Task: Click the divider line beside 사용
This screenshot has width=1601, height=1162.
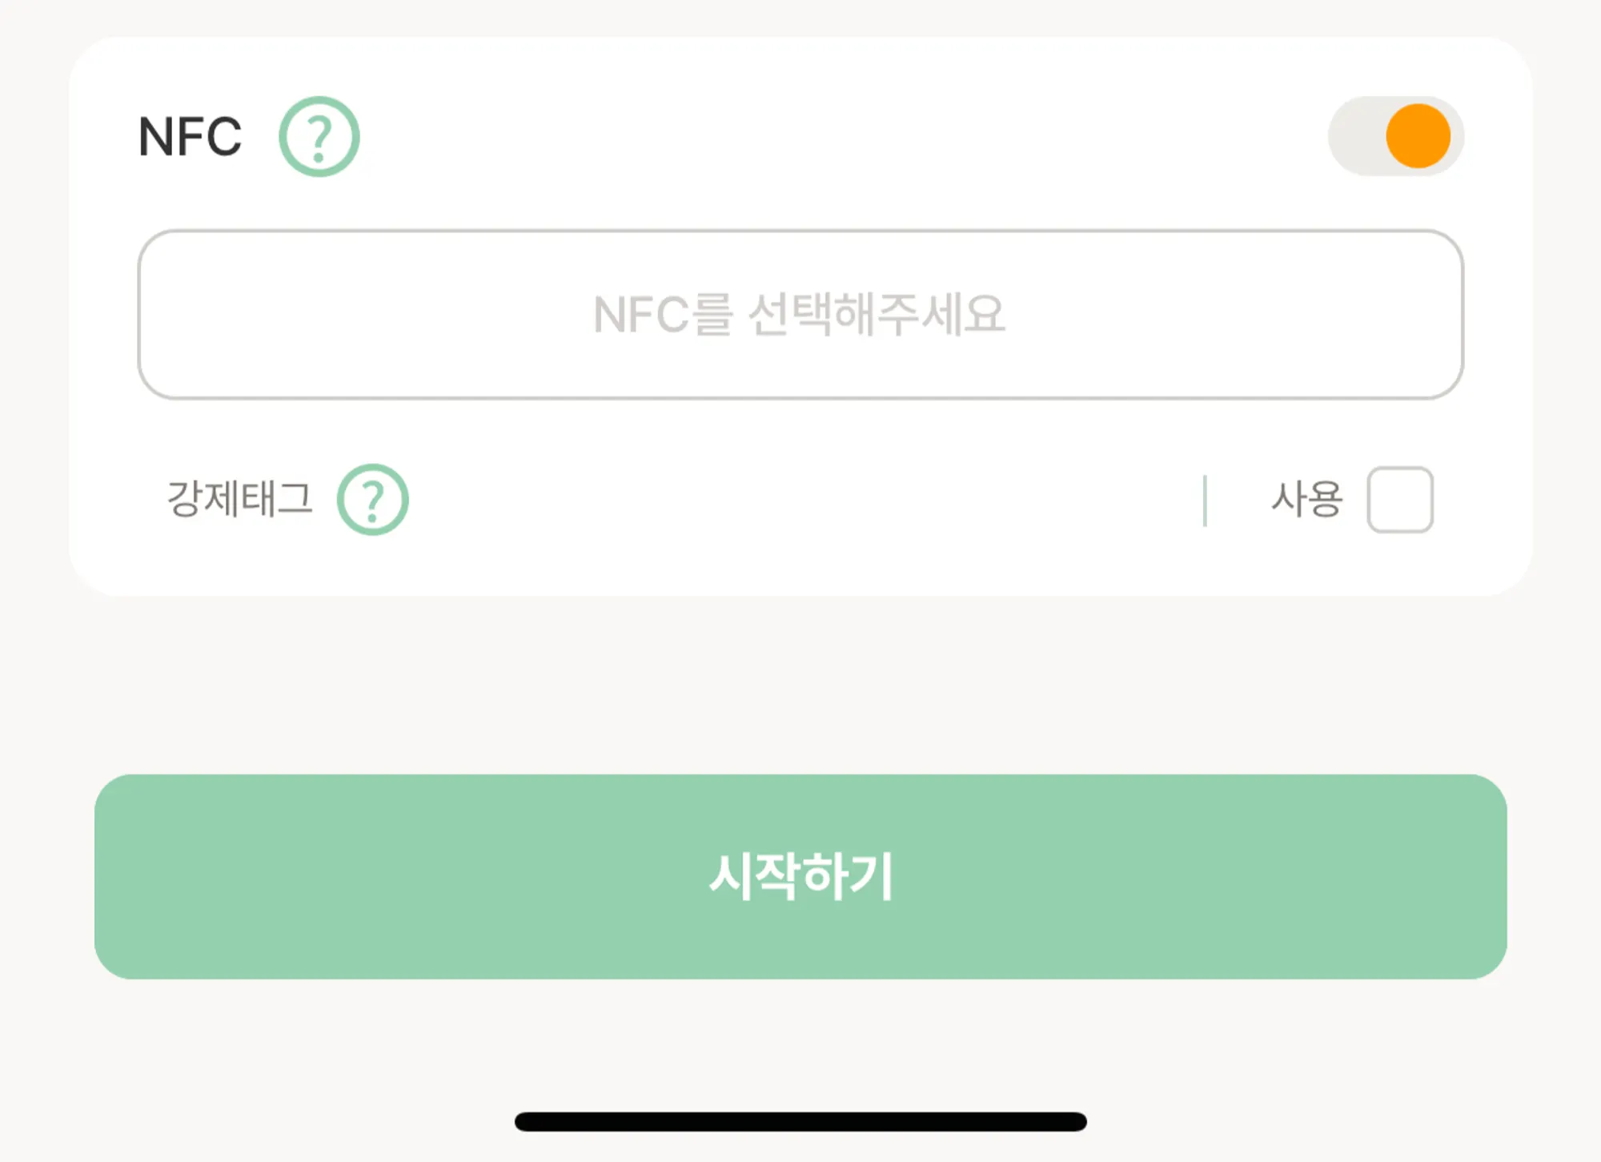Action: [1205, 501]
